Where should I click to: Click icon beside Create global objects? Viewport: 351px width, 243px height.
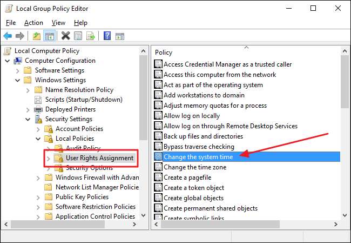click(x=158, y=198)
